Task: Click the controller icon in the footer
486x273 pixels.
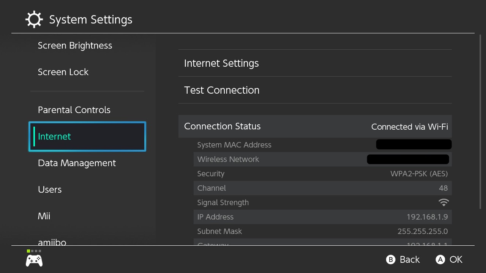Action: [x=34, y=260]
